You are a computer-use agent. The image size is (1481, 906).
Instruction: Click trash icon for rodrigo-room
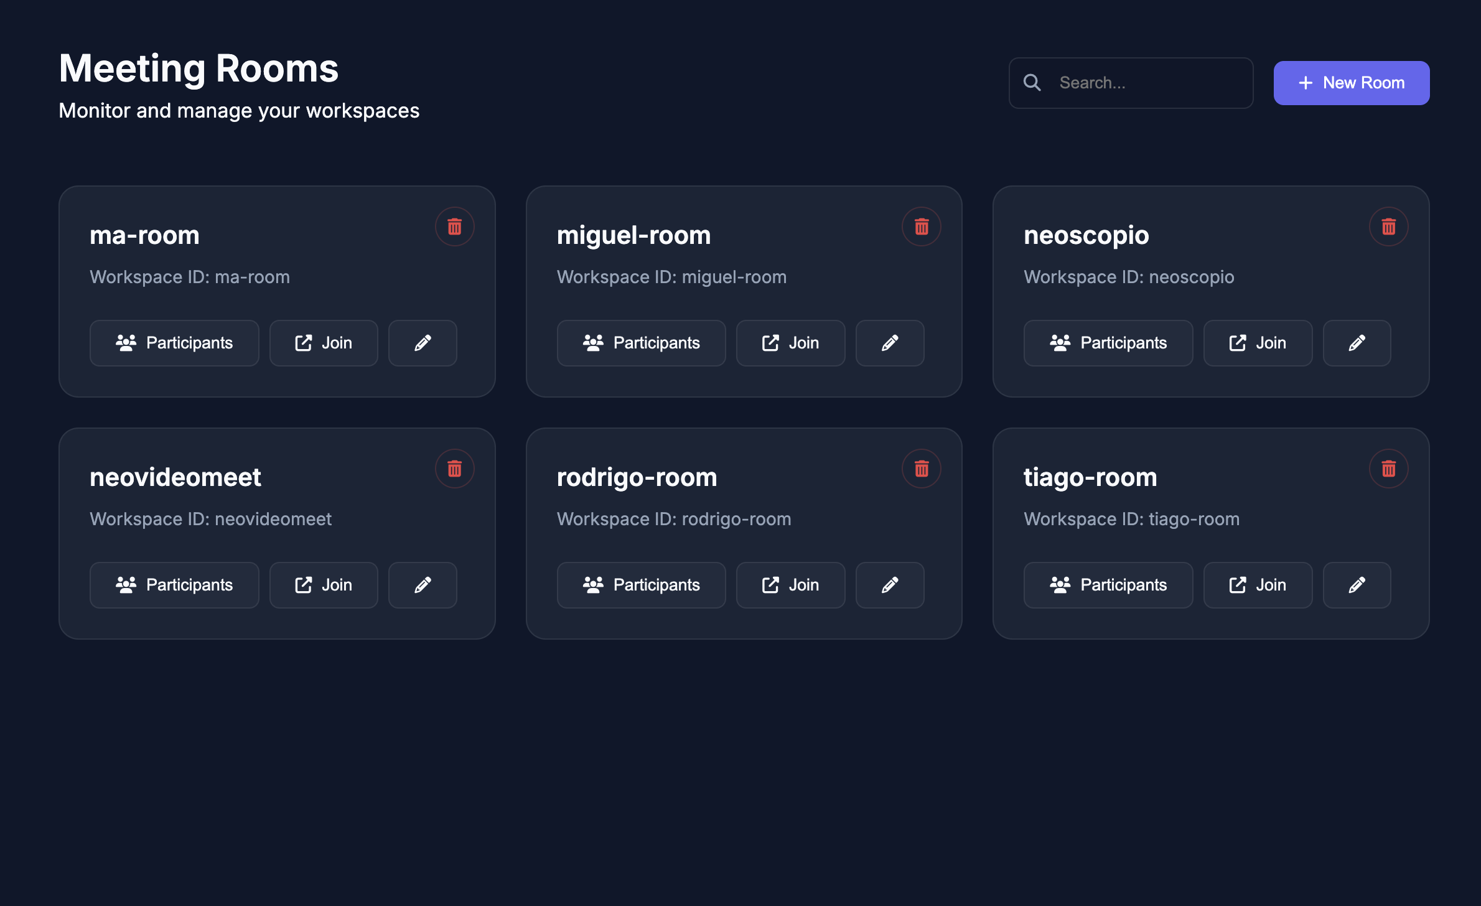[x=922, y=469]
